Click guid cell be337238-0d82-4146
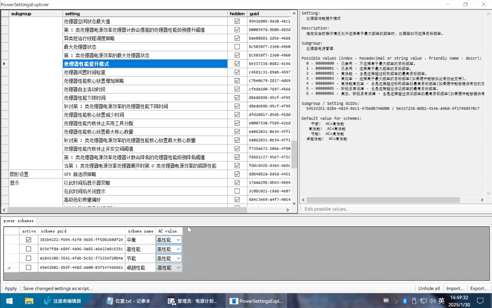The height and width of the screenshot is (308, 492). click(x=269, y=64)
